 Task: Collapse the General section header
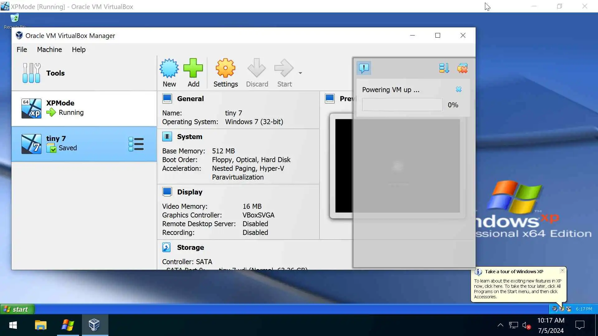coord(190,99)
